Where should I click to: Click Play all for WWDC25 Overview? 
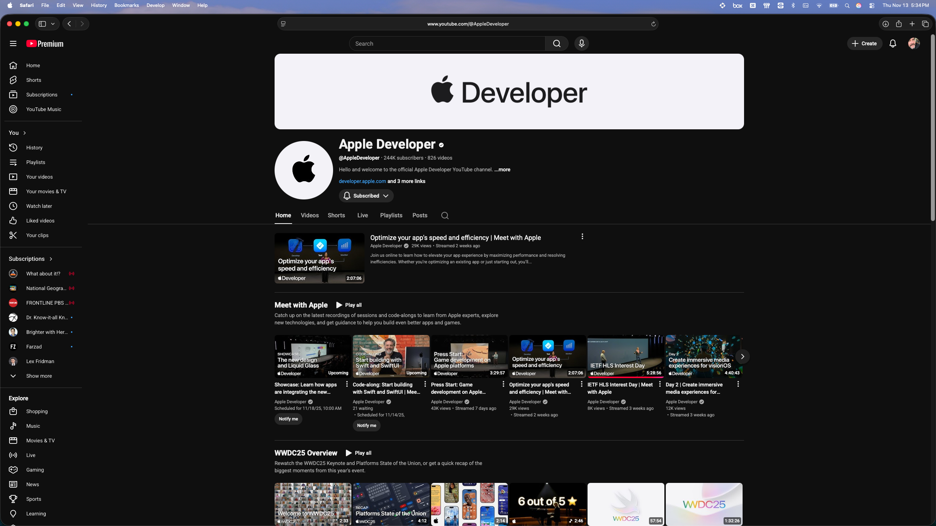click(358, 453)
